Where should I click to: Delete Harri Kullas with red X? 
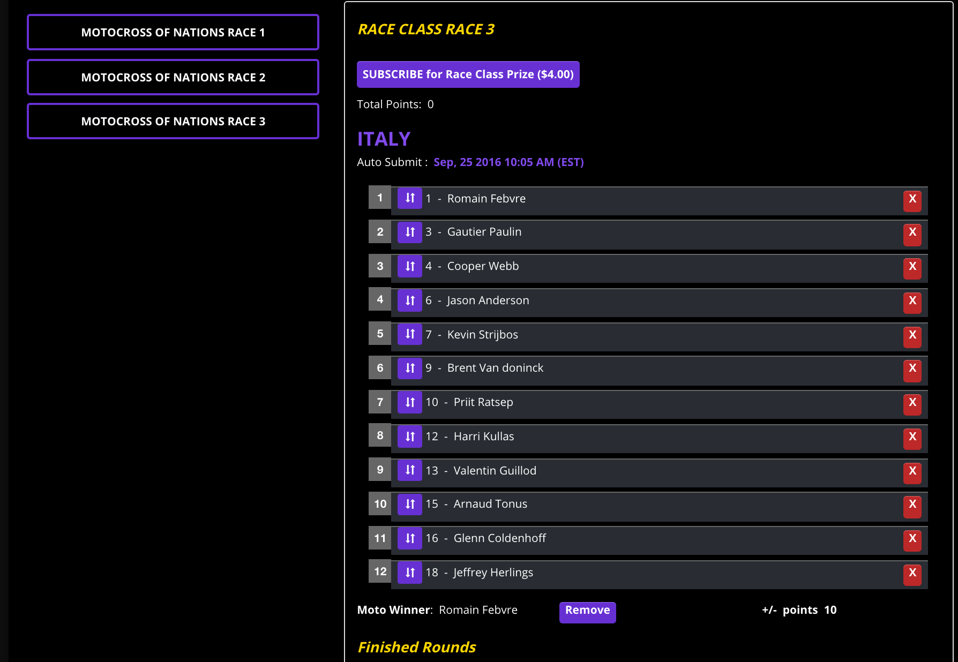click(x=912, y=437)
